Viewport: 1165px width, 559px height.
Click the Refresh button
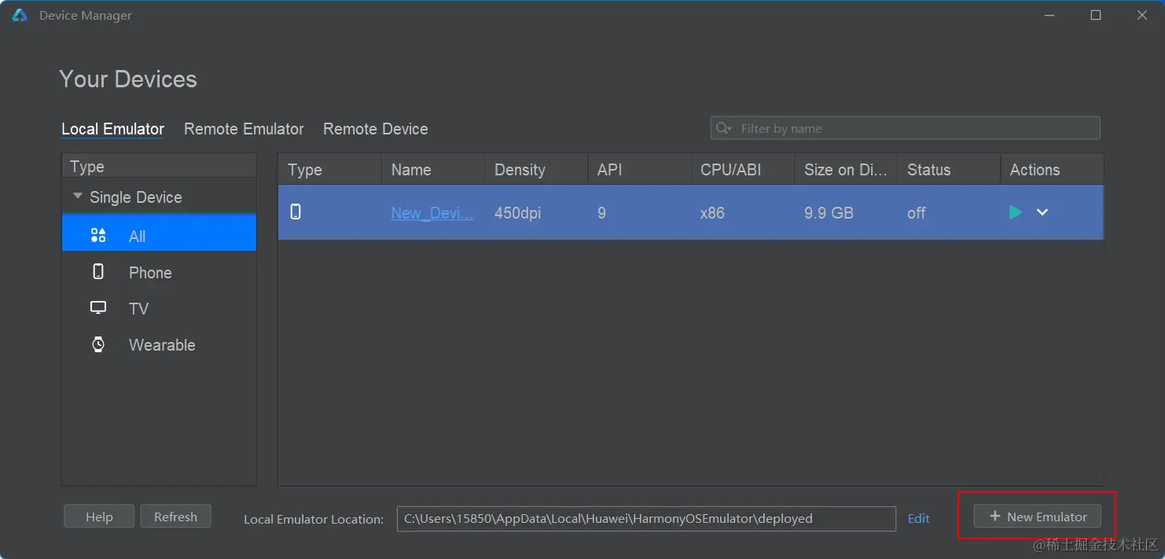[x=175, y=517]
